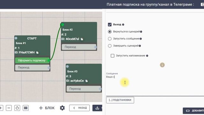Click the Переход row in Block #2

pyautogui.click(x=79, y=47)
